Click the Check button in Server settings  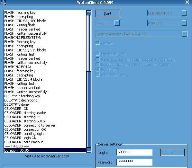(172, 152)
